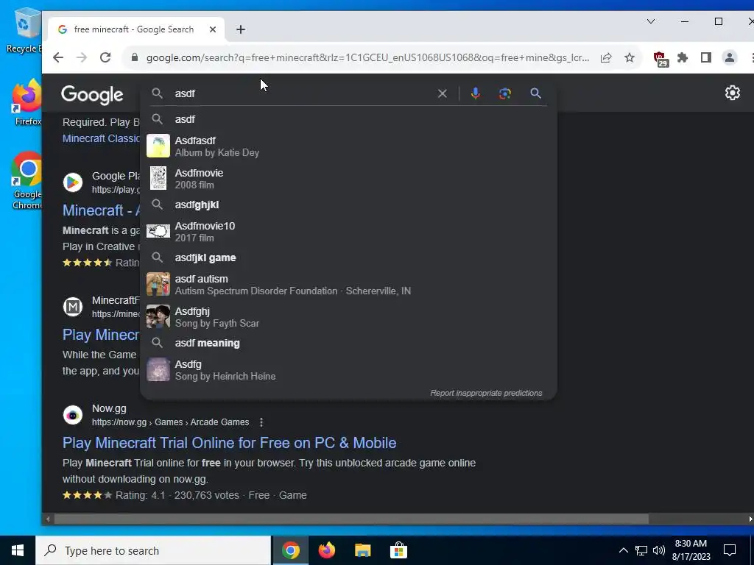Open the Play Minecr... MinecraftF result
The width and height of the screenshot is (754, 565).
(x=101, y=335)
